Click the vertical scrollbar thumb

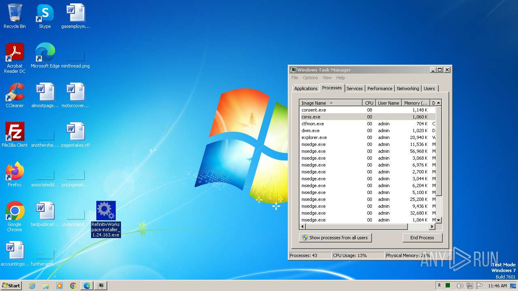point(438,151)
